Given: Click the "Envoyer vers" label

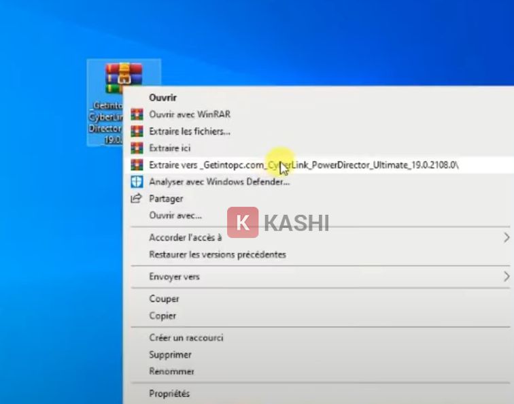Looking at the screenshot, I should pyautogui.click(x=174, y=277).
